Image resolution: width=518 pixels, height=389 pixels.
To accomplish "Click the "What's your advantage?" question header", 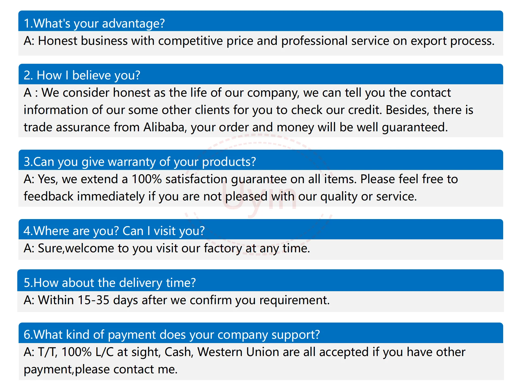I will coord(261,21).
